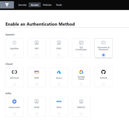Screen dimensions: 129x120
Task: Choose the Username & Password label
Action: pos(103,48)
